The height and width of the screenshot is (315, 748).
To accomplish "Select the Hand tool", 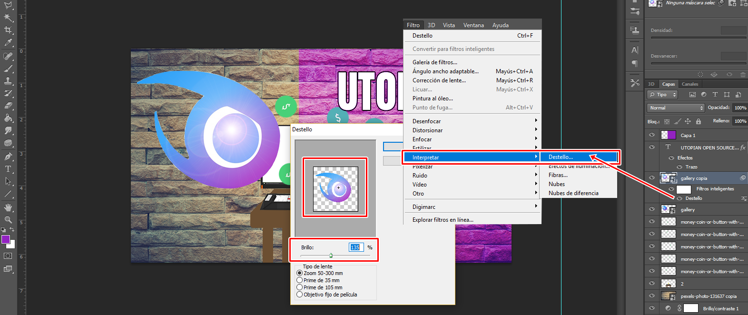I will pyautogui.click(x=8, y=207).
